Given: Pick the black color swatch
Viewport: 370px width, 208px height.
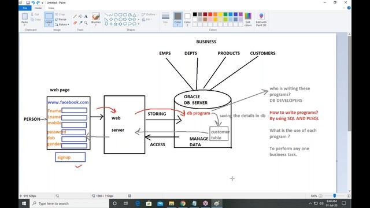Looking at the screenshot, I should (x=195, y=14).
